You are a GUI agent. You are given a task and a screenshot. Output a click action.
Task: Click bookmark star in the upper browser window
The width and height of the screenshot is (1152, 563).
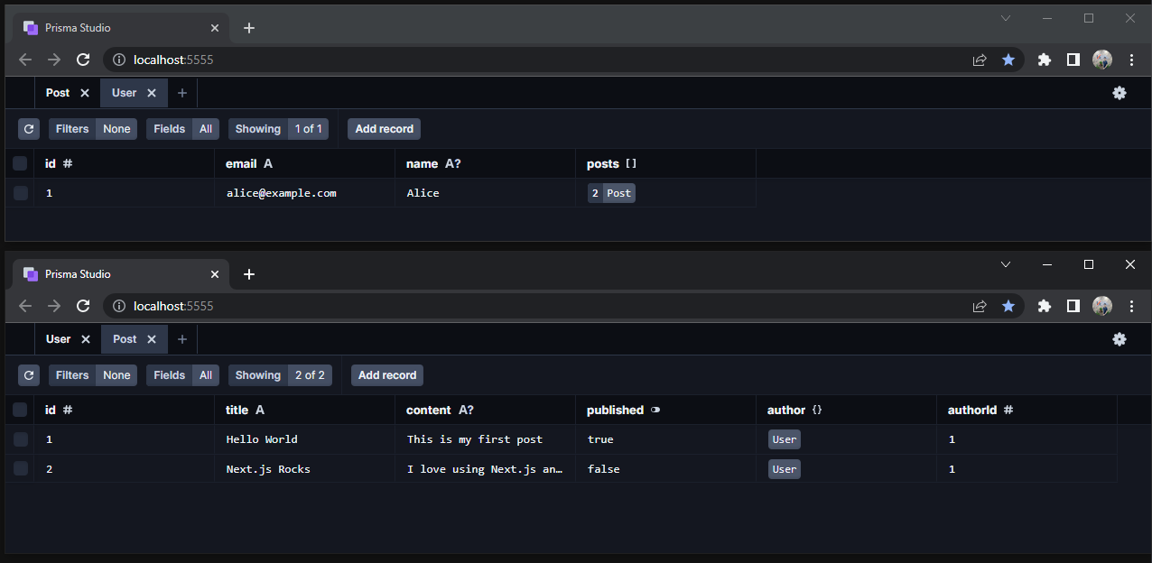(x=1008, y=60)
